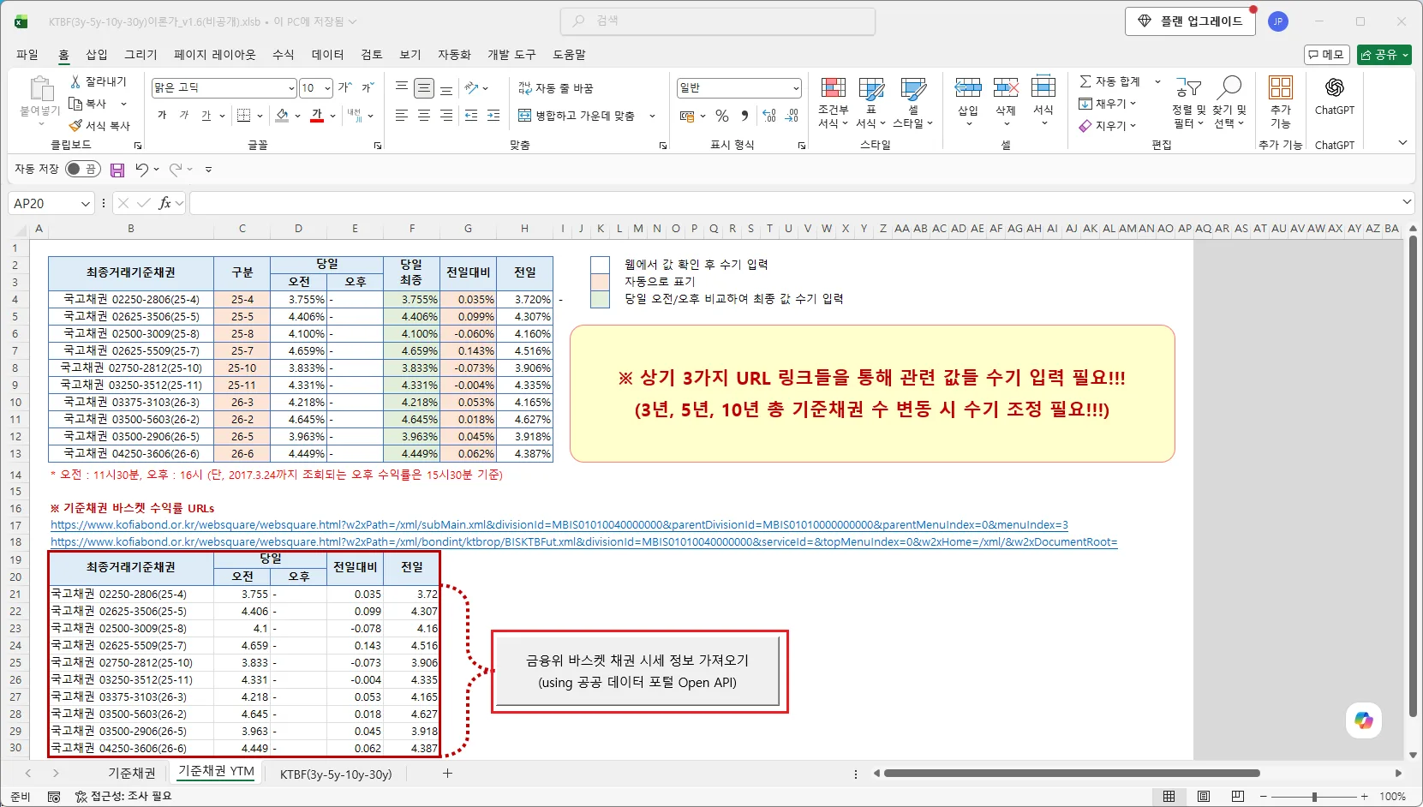1423x807 pixels.
Task: Open the kofiabond subMain.xml URL link
Action: [559, 525]
